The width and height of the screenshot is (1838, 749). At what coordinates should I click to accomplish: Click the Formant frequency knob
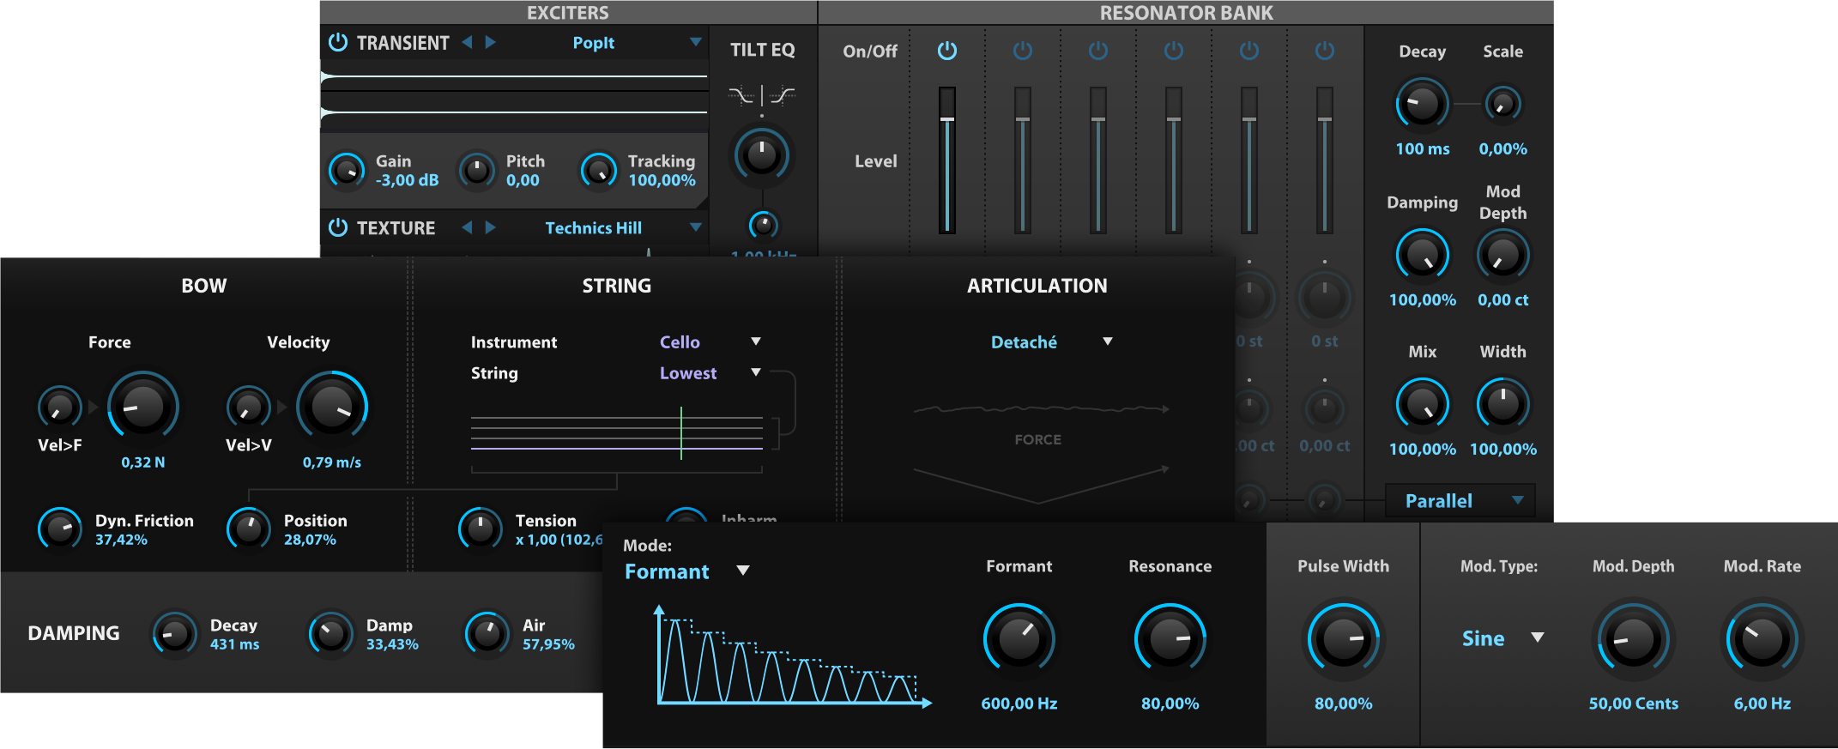(x=1019, y=638)
